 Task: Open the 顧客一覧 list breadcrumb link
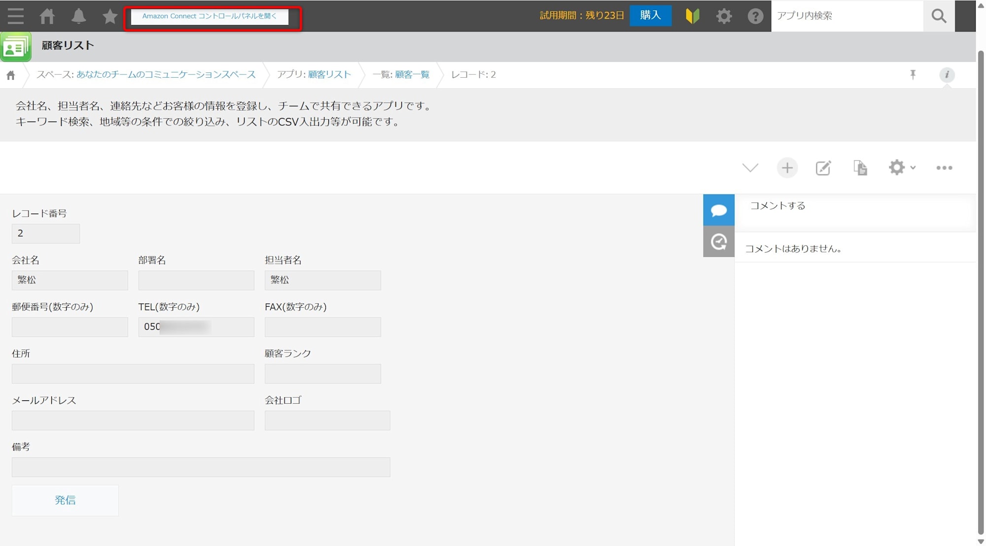[x=412, y=74]
